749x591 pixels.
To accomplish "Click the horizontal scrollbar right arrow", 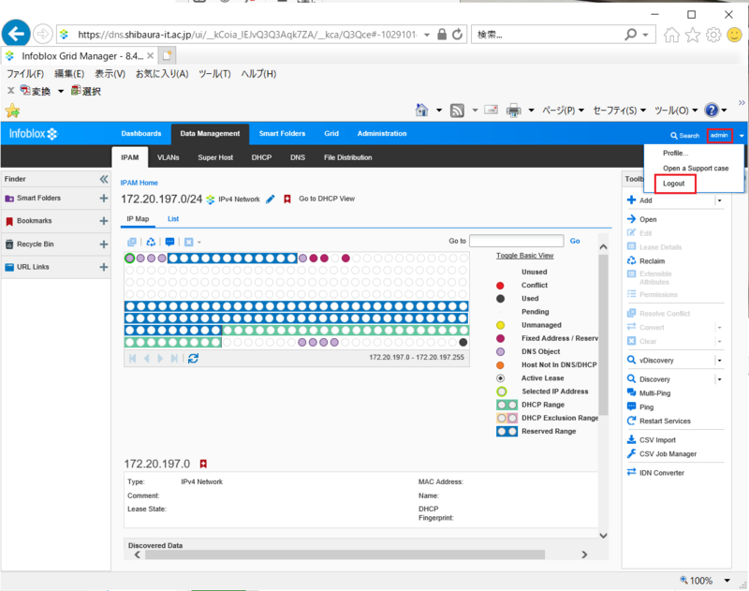I will tap(584, 554).
